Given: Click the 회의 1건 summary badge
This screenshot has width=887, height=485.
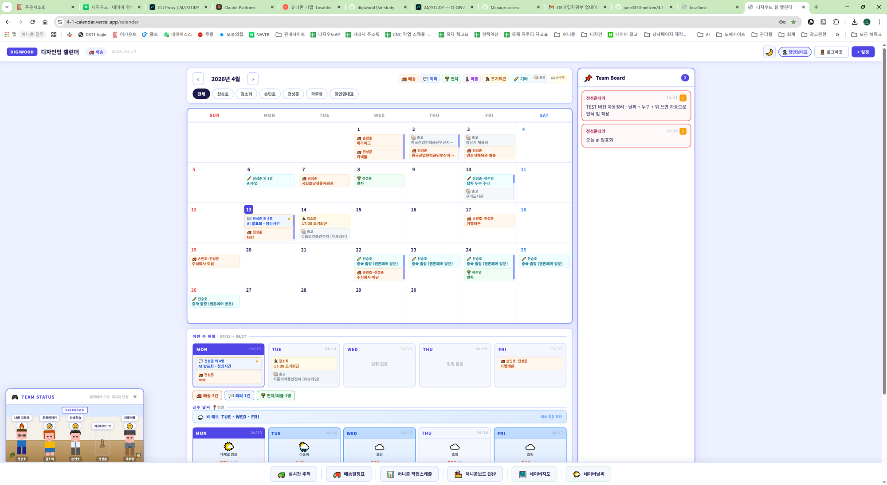Looking at the screenshot, I should click(x=239, y=395).
